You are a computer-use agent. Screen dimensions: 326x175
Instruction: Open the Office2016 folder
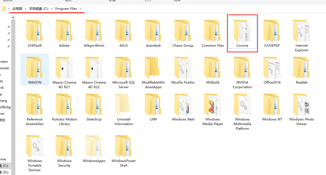(272, 70)
